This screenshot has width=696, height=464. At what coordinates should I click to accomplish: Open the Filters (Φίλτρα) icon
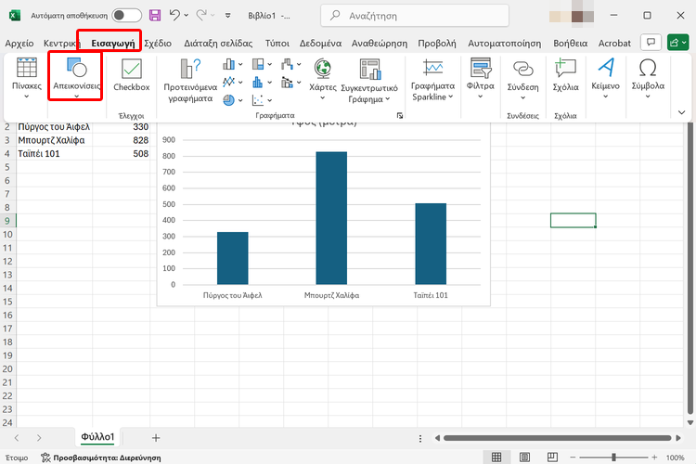coord(480,78)
